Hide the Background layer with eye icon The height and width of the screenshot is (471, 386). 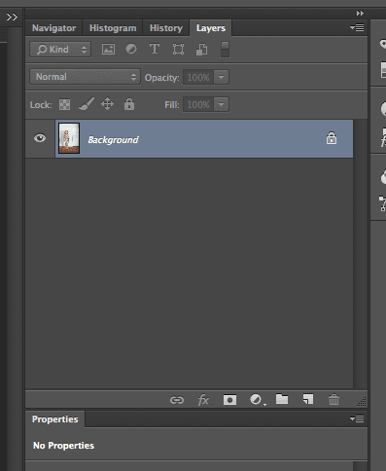pyautogui.click(x=40, y=138)
